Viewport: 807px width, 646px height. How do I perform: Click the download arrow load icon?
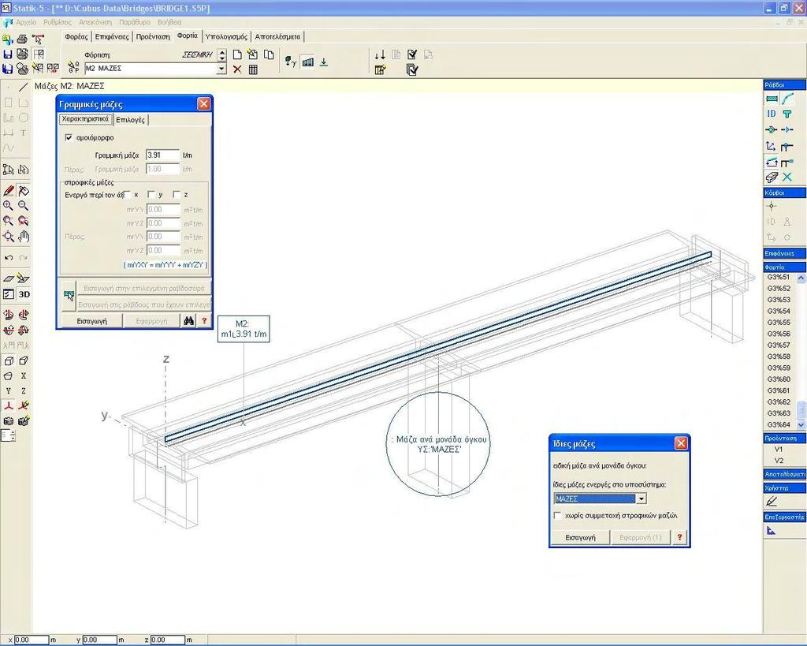[x=324, y=62]
